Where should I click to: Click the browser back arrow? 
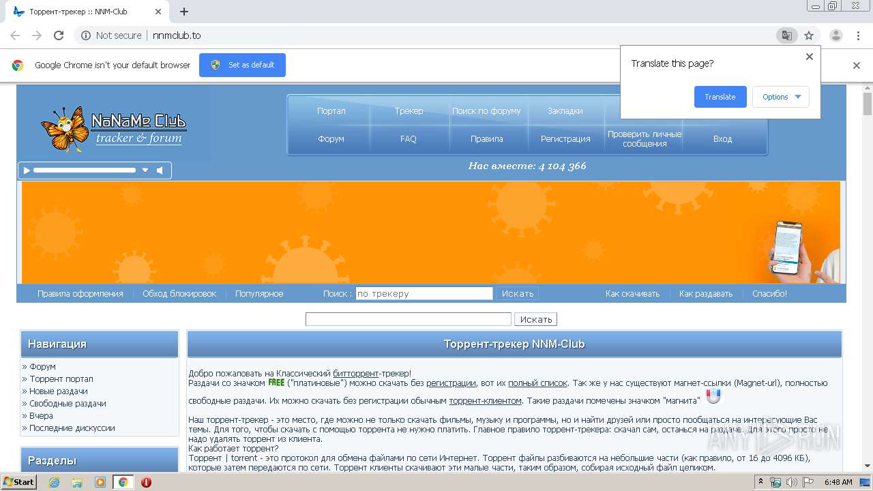tap(15, 35)
